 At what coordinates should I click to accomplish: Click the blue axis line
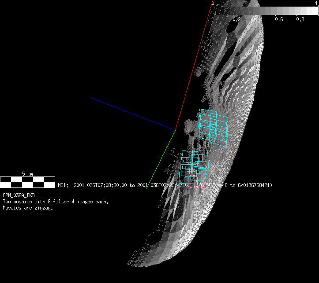(x=132, y=113)
